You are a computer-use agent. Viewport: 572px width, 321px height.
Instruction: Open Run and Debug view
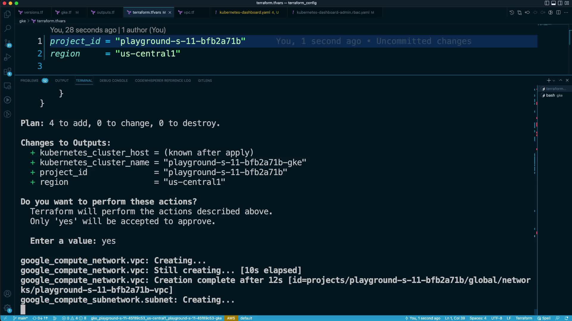(x=7, y=57)
